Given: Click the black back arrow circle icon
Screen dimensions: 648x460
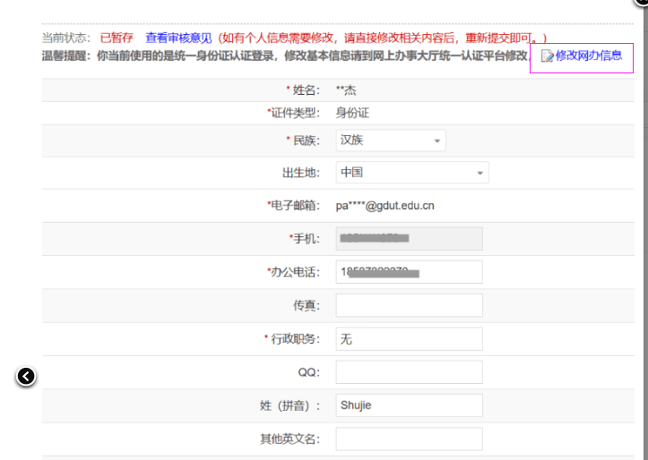Looking at the screenshot, I should (26, 376).
